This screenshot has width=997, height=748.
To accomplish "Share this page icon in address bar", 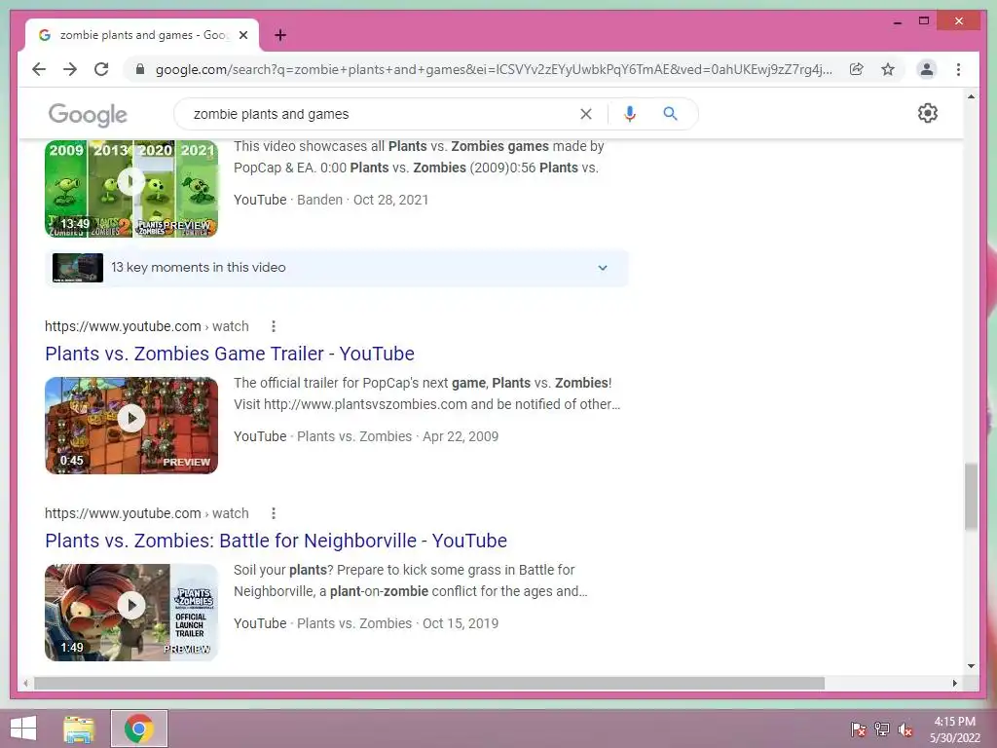I will tap(857, 69).
